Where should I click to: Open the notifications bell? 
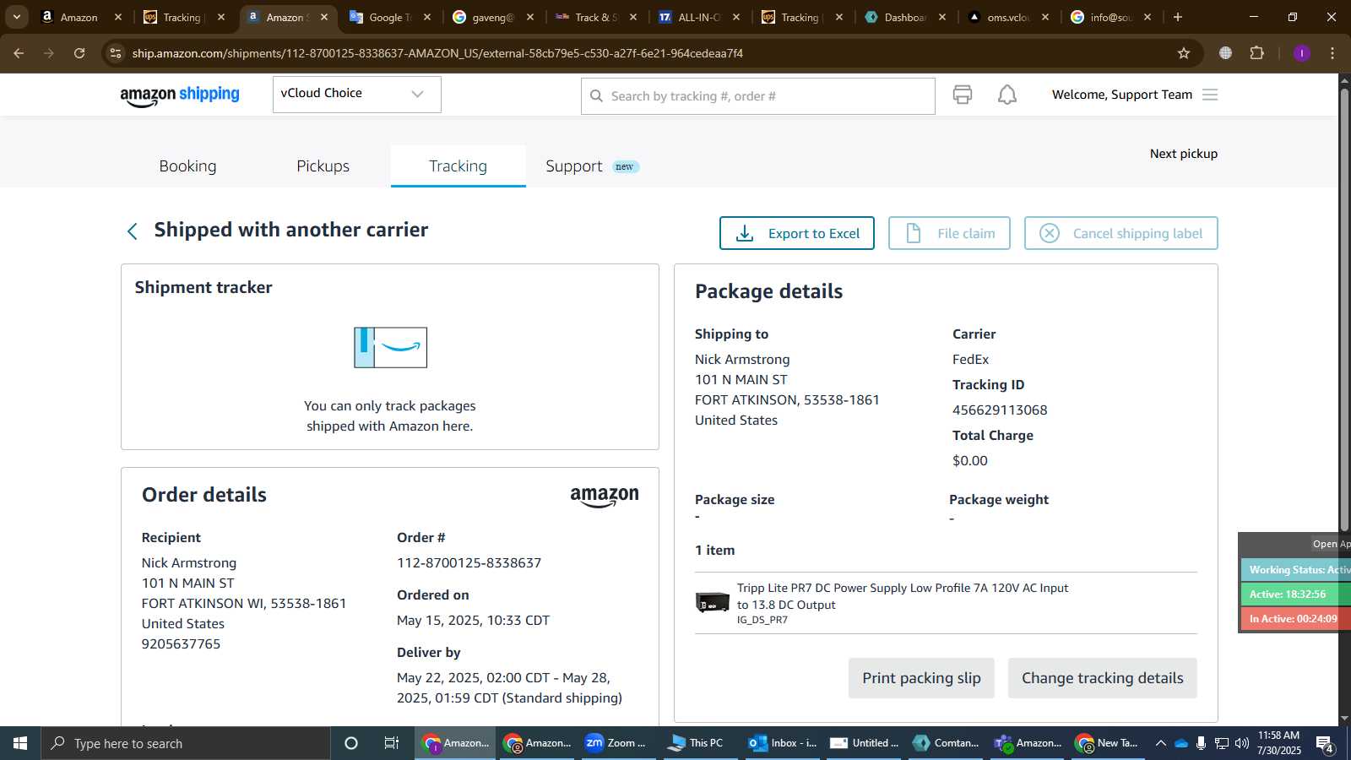[1007, 95]
